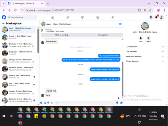This screenshot has height=126, width=168.
Task: Open Chrome three-dot menu
Action: (164, 10)
